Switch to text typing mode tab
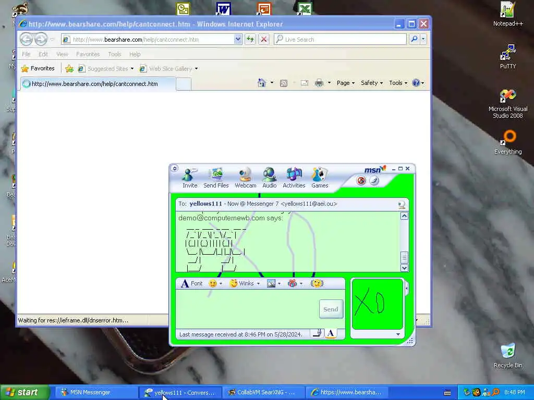 330,334
